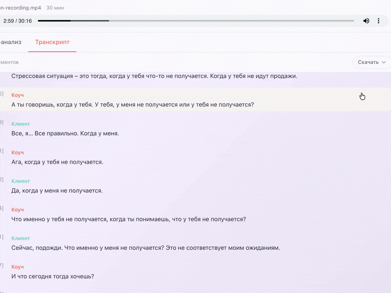This screenshot has width=391, height=293.
Task: Click the Коуч label in the highlighted segment
Action: point(18,95)
